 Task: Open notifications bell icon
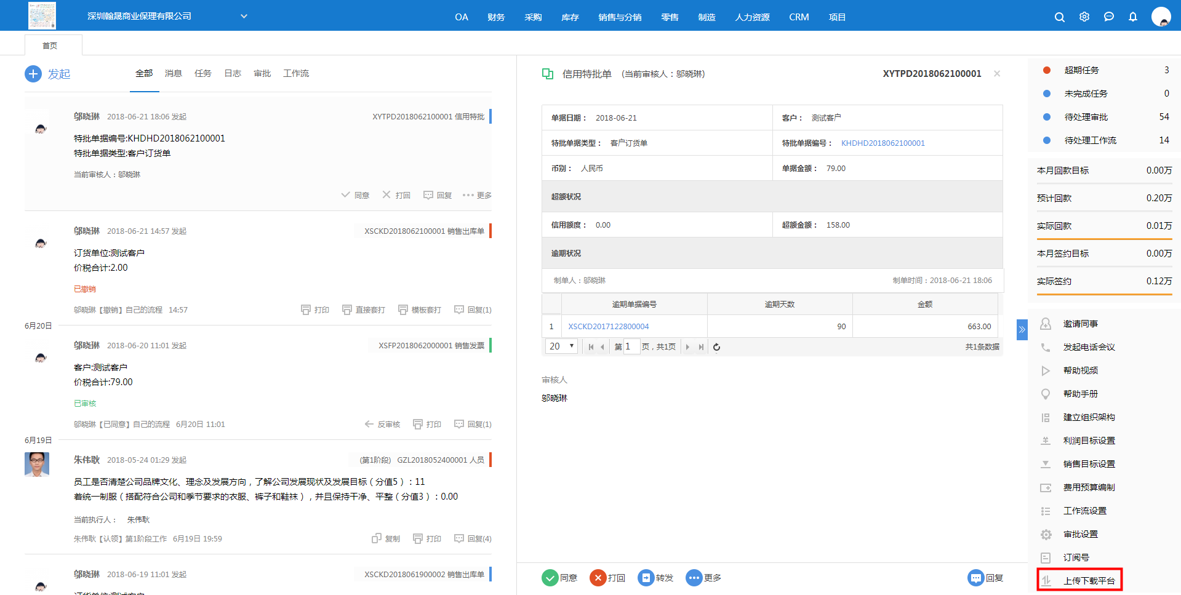[1133, 17]
